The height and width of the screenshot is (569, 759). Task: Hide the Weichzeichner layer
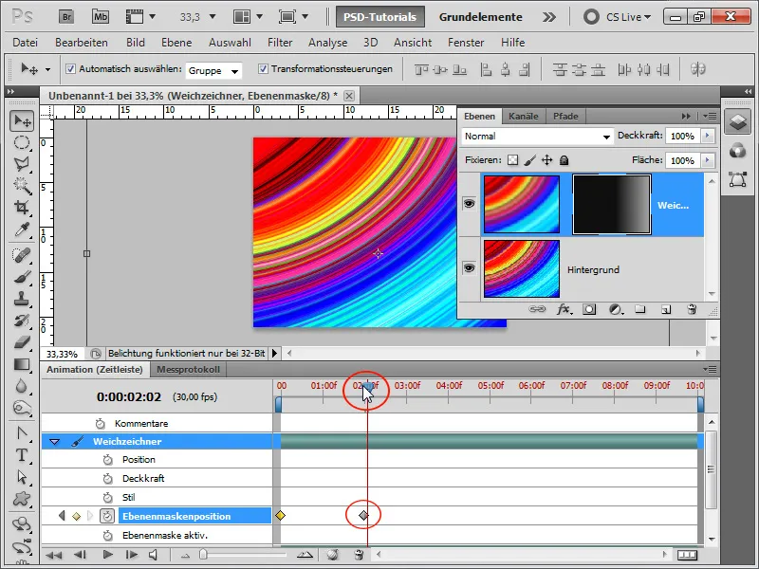click(469, 204)
